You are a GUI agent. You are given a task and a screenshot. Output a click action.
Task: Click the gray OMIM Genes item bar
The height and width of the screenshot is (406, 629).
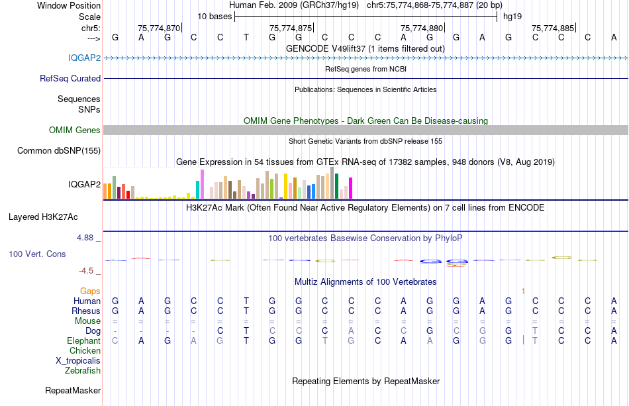365,130
